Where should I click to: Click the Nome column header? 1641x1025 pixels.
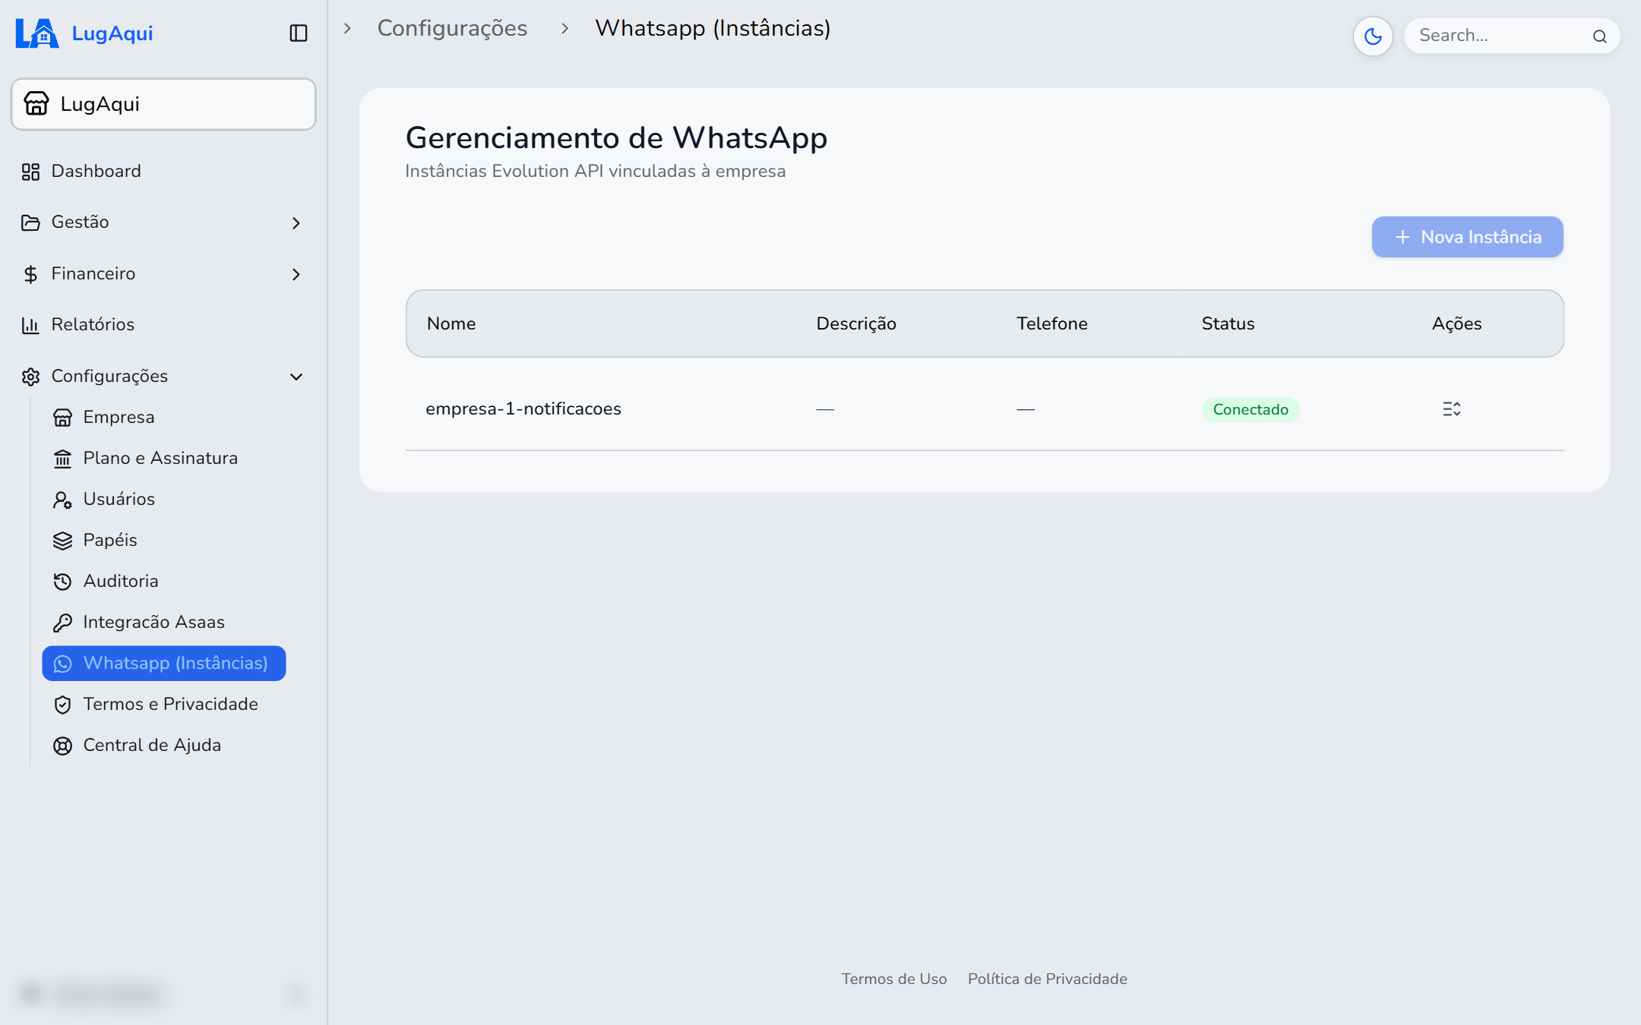coord(451,323)
